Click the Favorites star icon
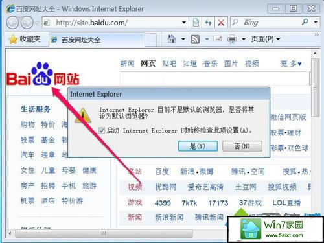The width and height of the screenshot is (324, 243). tap(13, 40)
